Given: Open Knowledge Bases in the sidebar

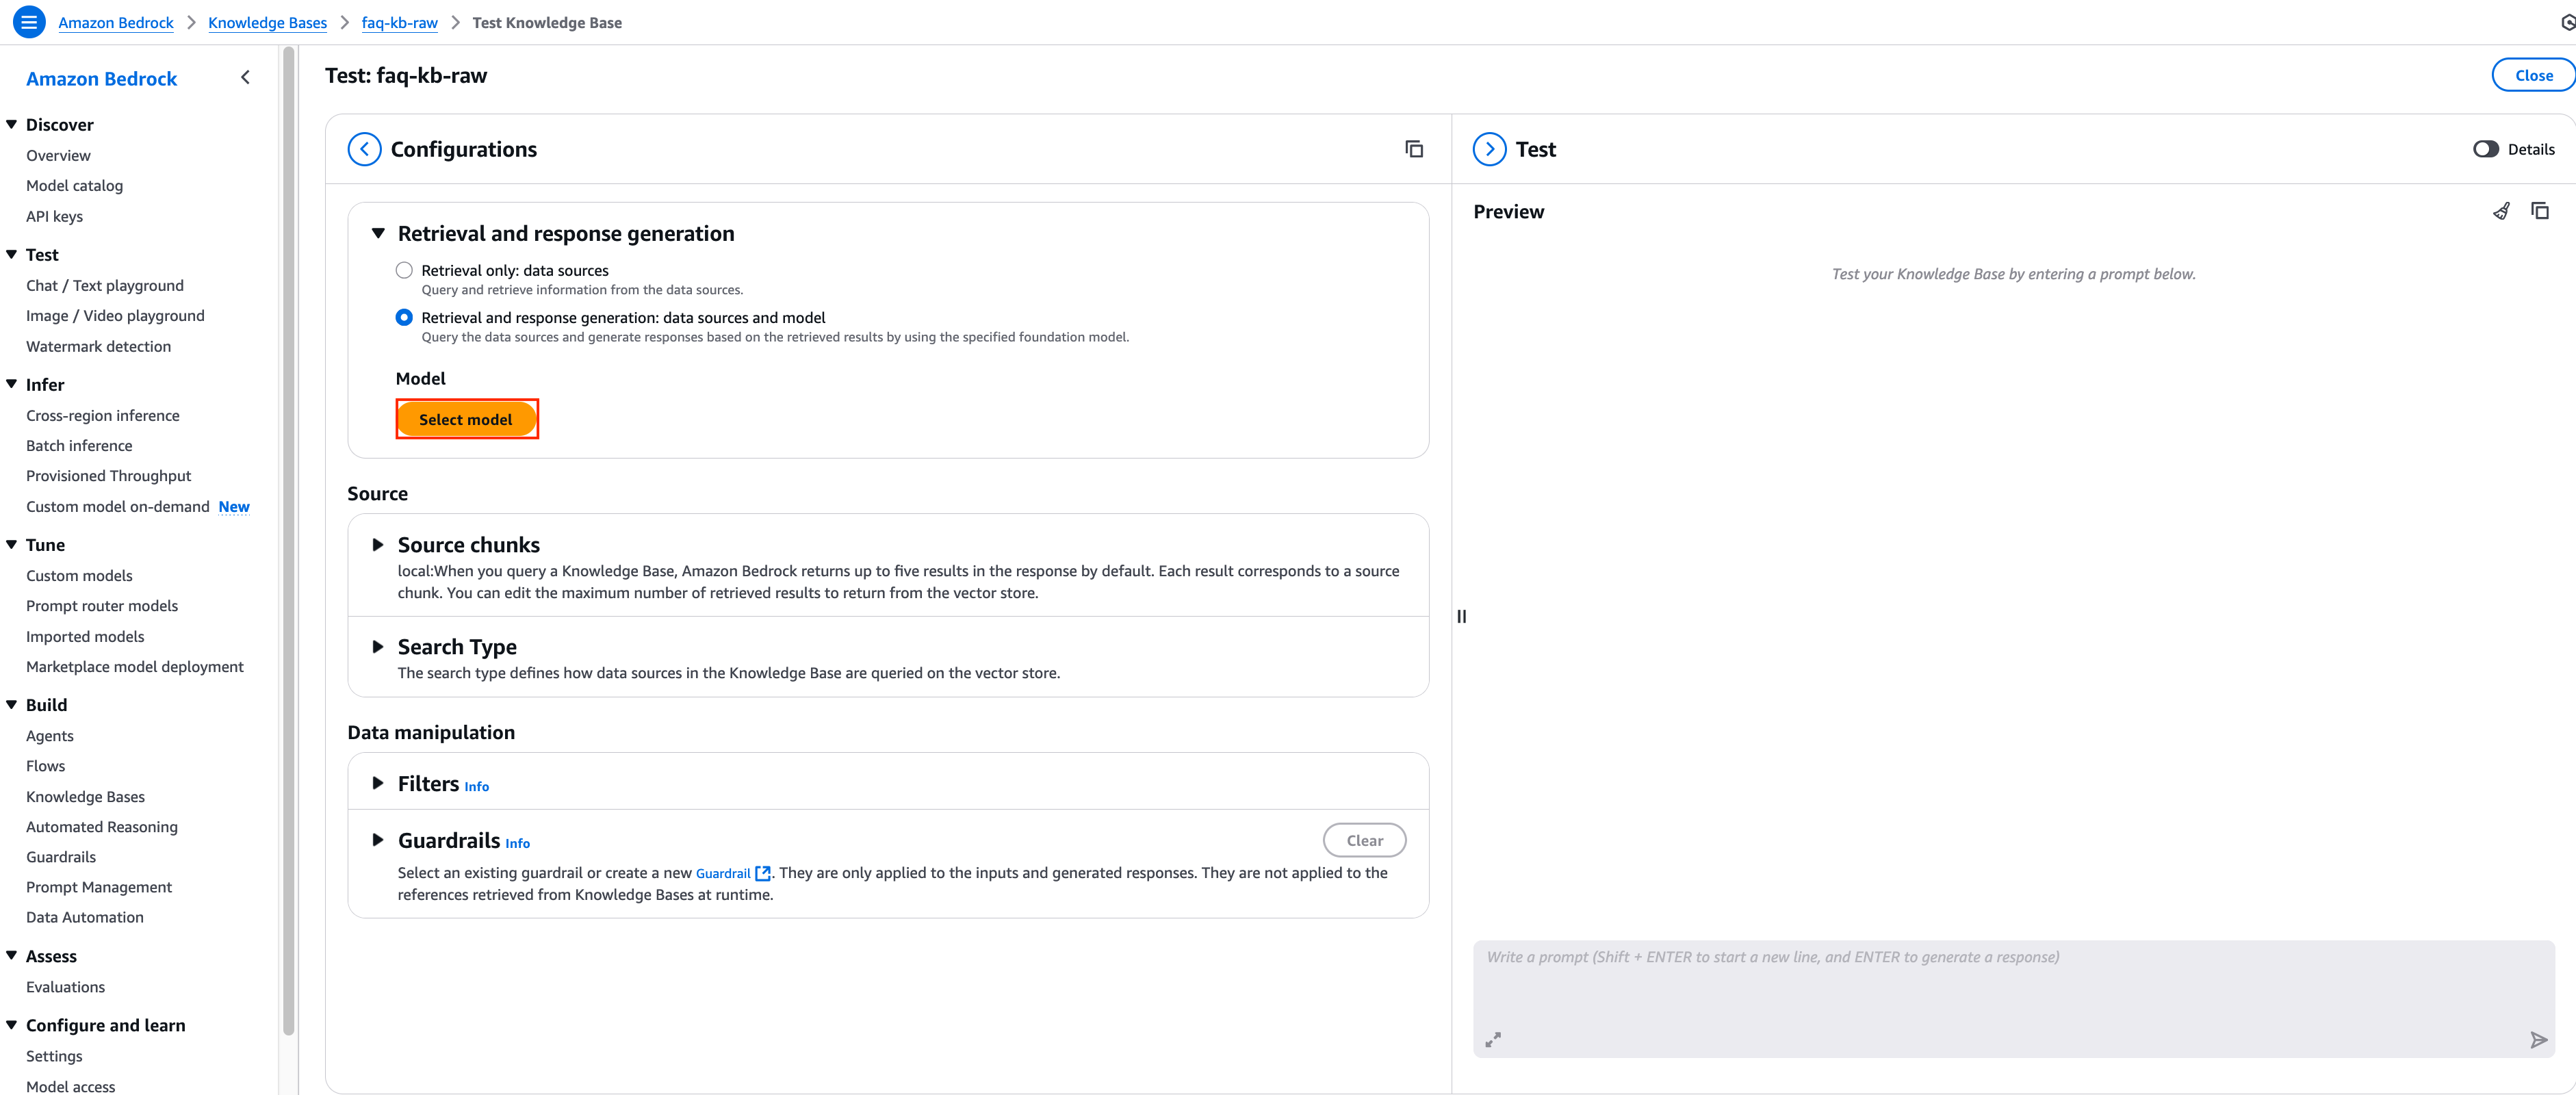Looking at the screenshot, I should pos(85,796).
